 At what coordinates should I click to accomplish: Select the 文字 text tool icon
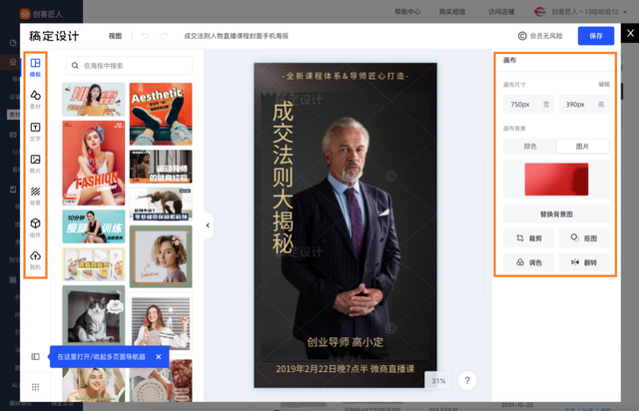pos(36,130)
